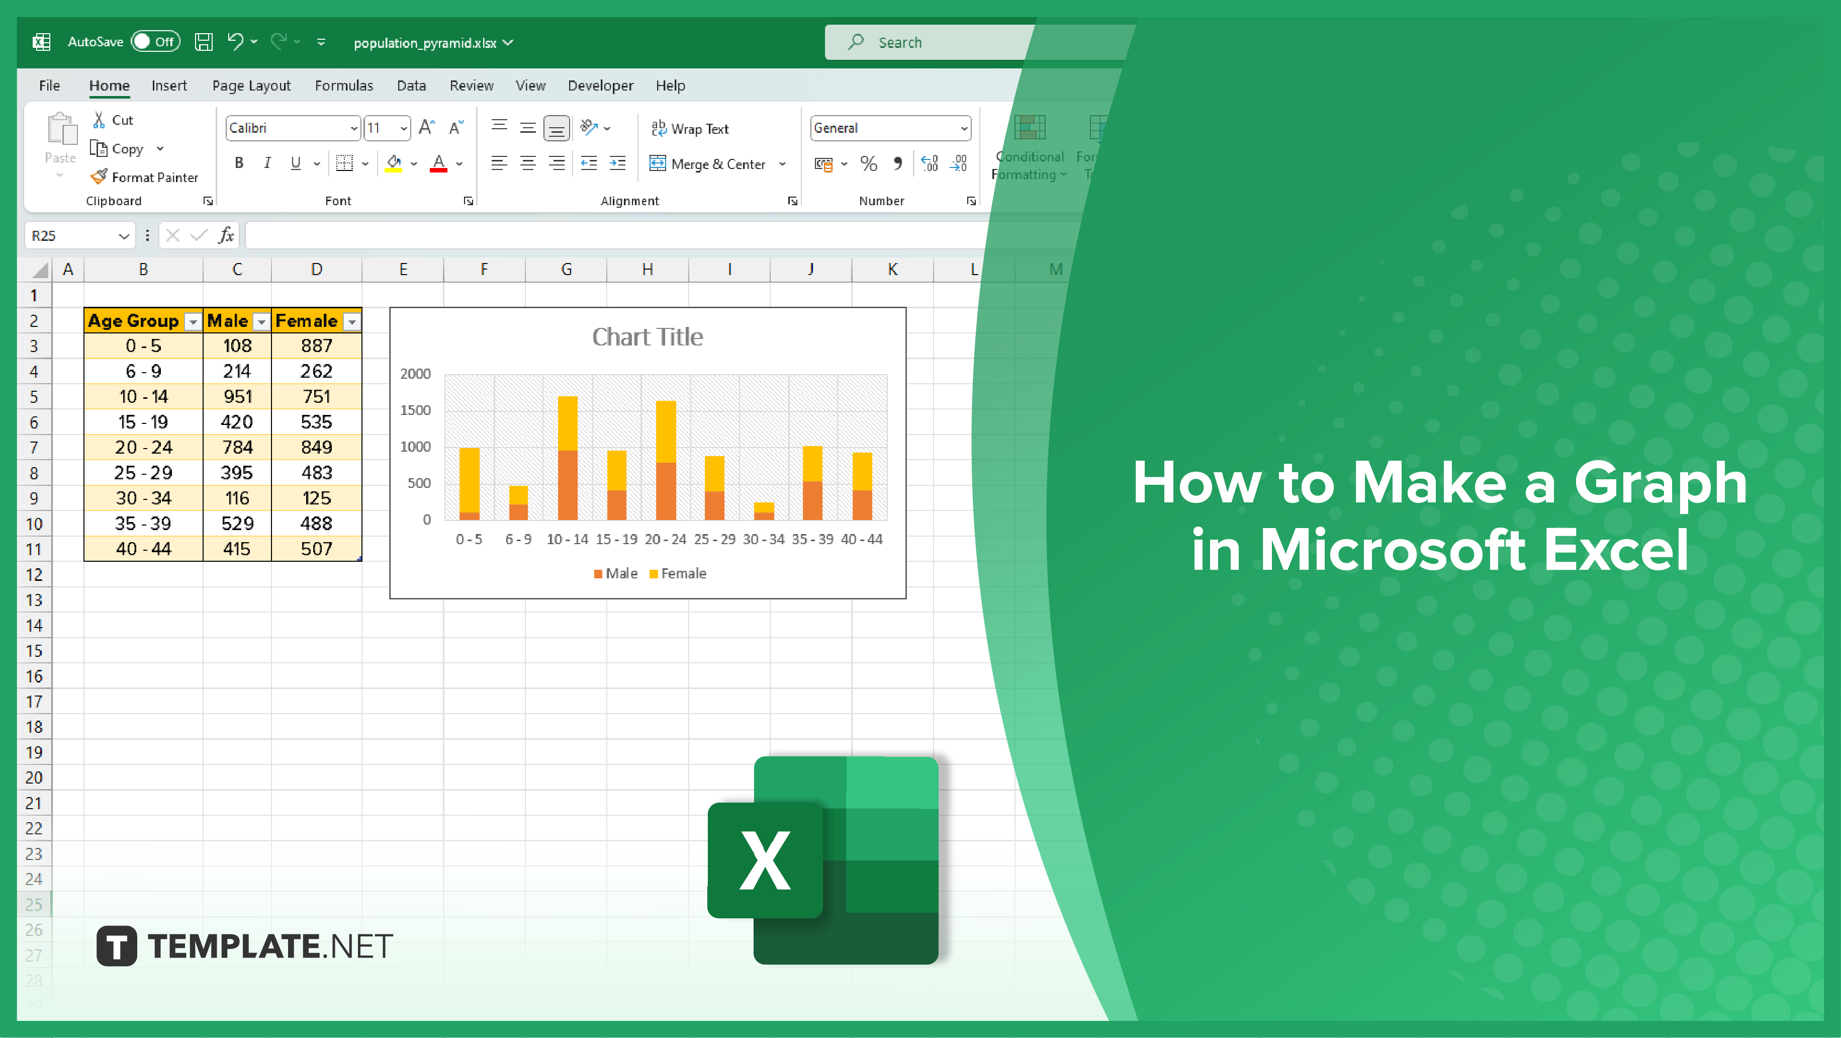Click the Copy icon

[99, 149]
